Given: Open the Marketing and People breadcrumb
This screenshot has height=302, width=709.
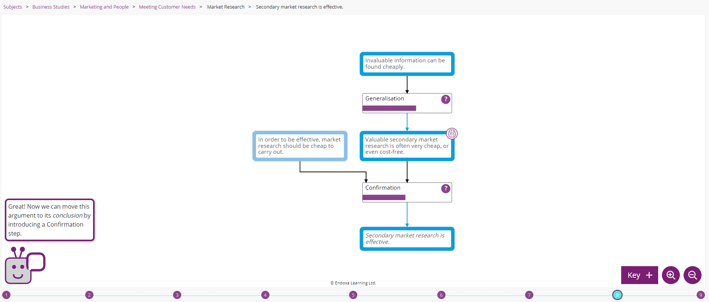Looking at the screenshot, I should click(x=104, y=7).
